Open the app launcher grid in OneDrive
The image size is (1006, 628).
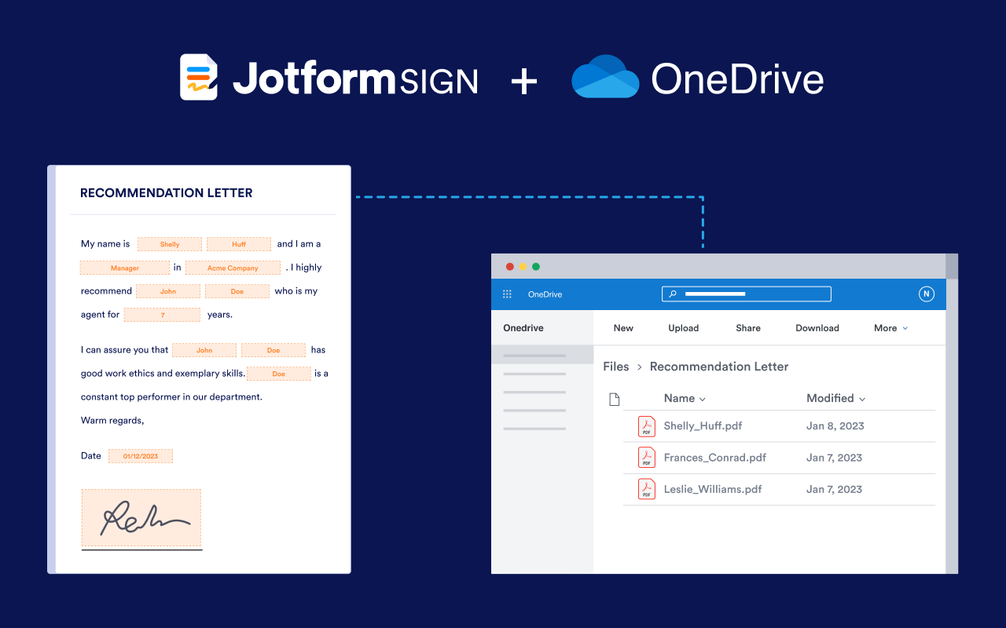(x=507, y=294)
